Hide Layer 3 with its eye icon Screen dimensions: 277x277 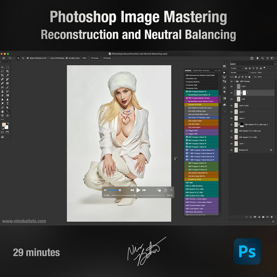point(231,112)
